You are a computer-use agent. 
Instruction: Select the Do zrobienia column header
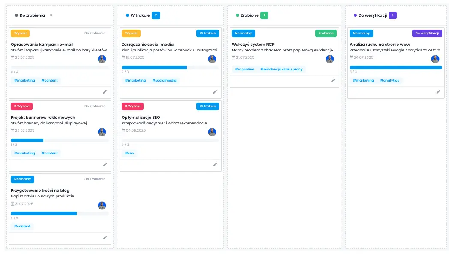tap(32, 15)
